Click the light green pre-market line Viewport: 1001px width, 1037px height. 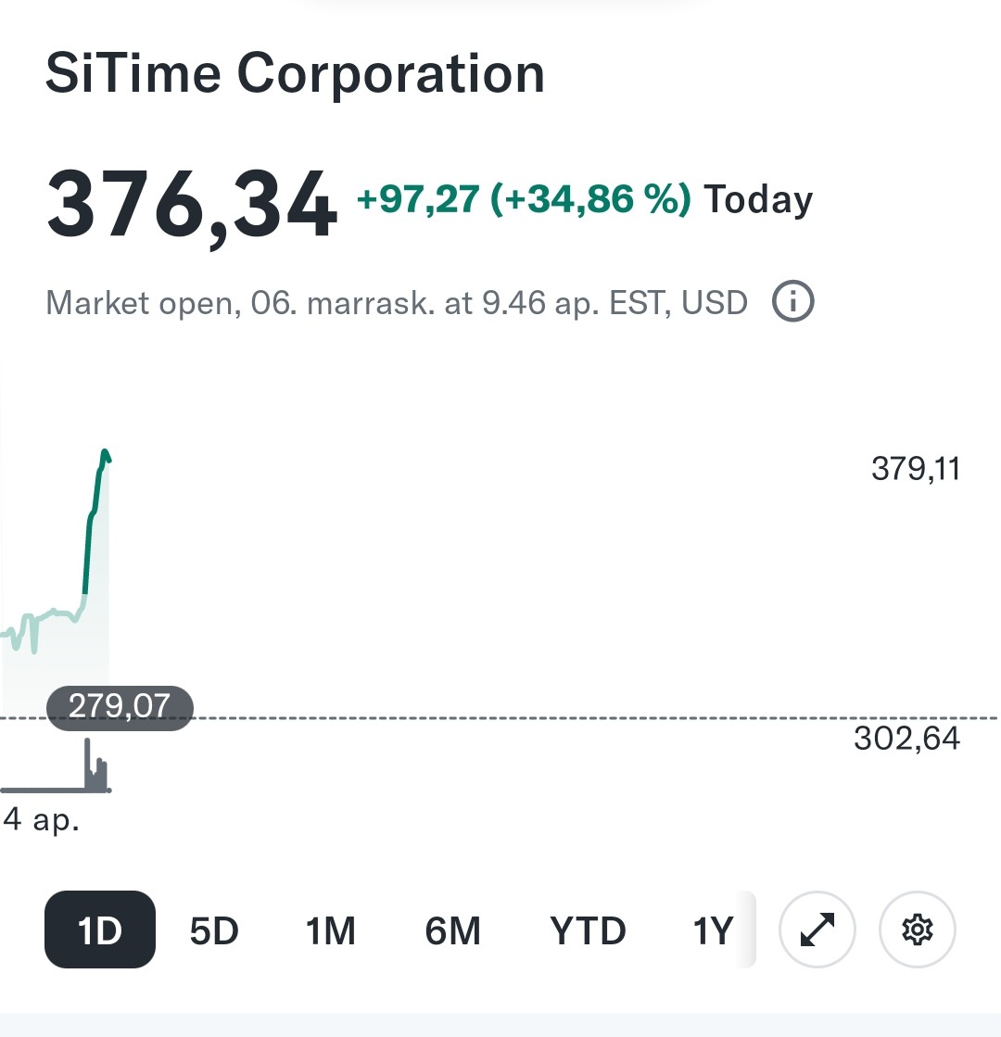51,613
